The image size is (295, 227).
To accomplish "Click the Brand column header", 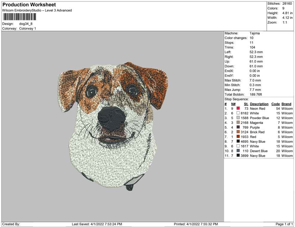I will [286, 104].
